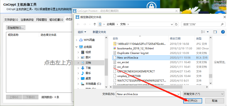
Task: Open view options dropdown arrow
Action: [x=208, y=32]
